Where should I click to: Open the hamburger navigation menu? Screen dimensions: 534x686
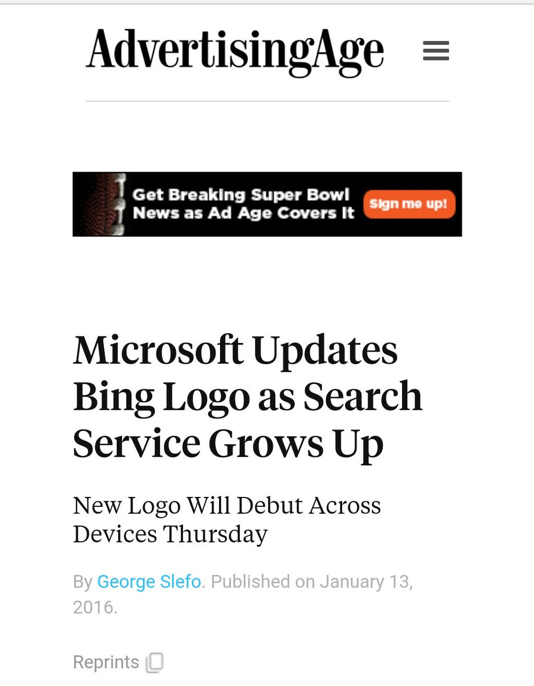point(435,51)
